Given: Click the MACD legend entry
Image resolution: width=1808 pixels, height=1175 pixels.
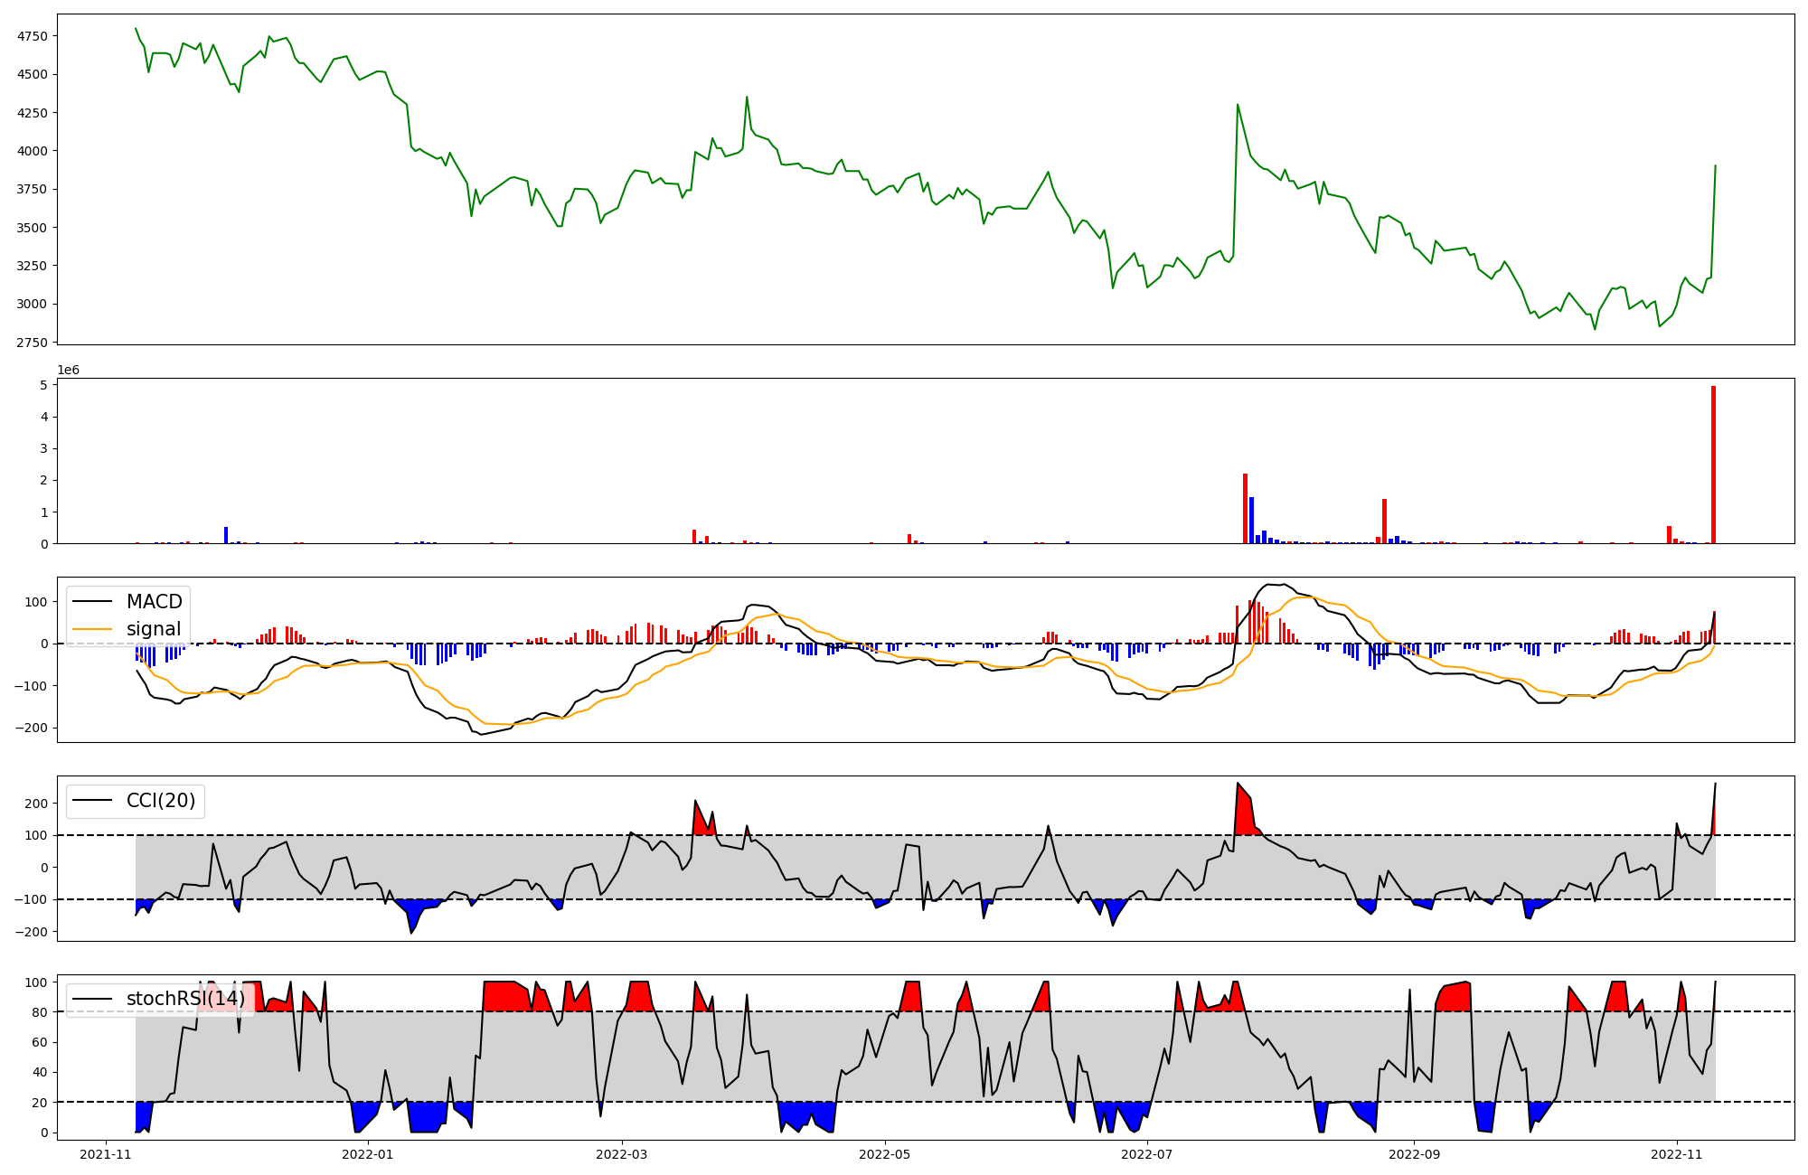Looking at the screenshot, I should pyautogui.click(x=154, y=602).
